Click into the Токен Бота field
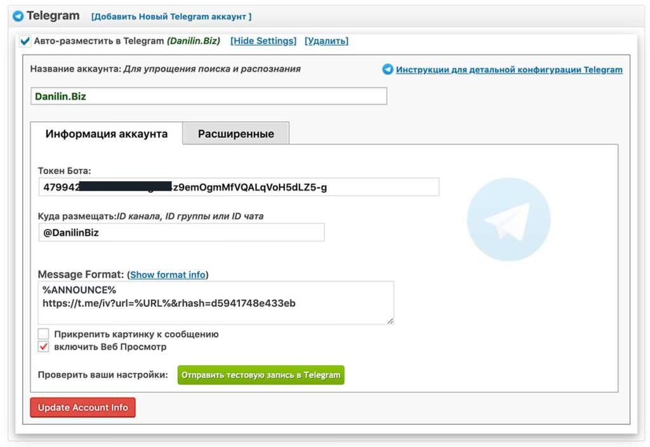This screenshot has width=650, height=447. click(x=239, y=187)
